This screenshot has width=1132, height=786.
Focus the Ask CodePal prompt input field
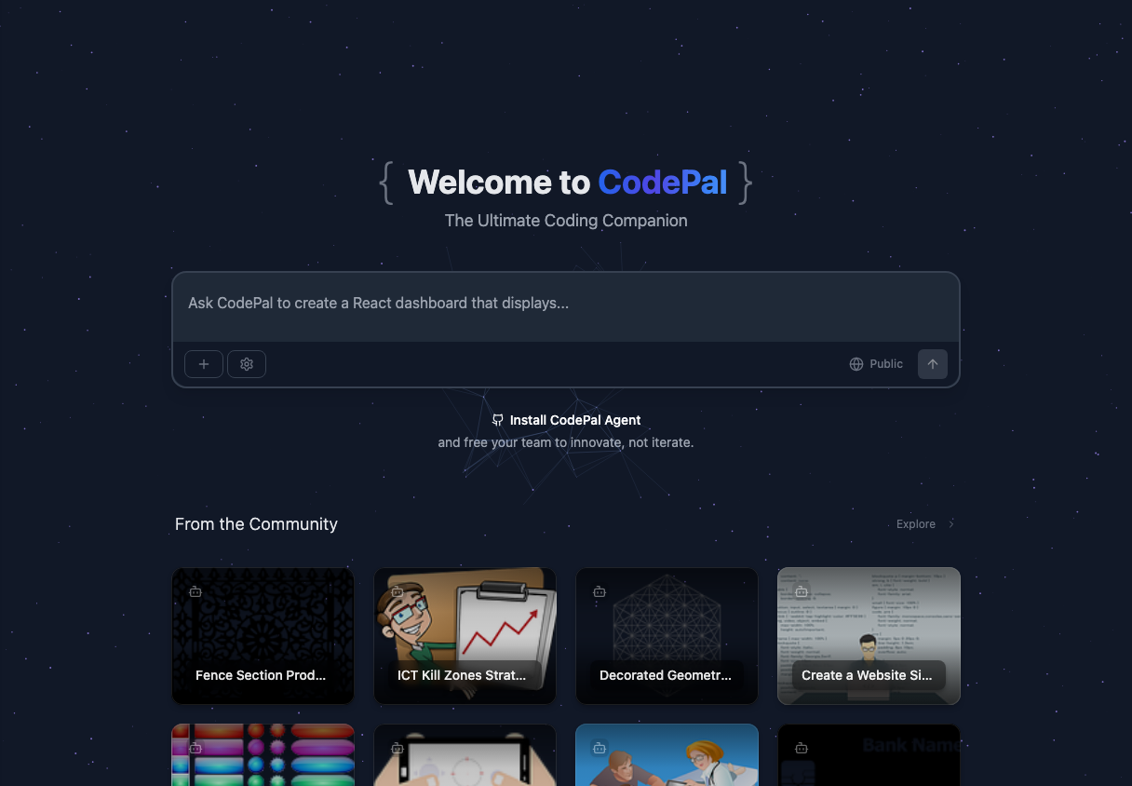point(566,306)
